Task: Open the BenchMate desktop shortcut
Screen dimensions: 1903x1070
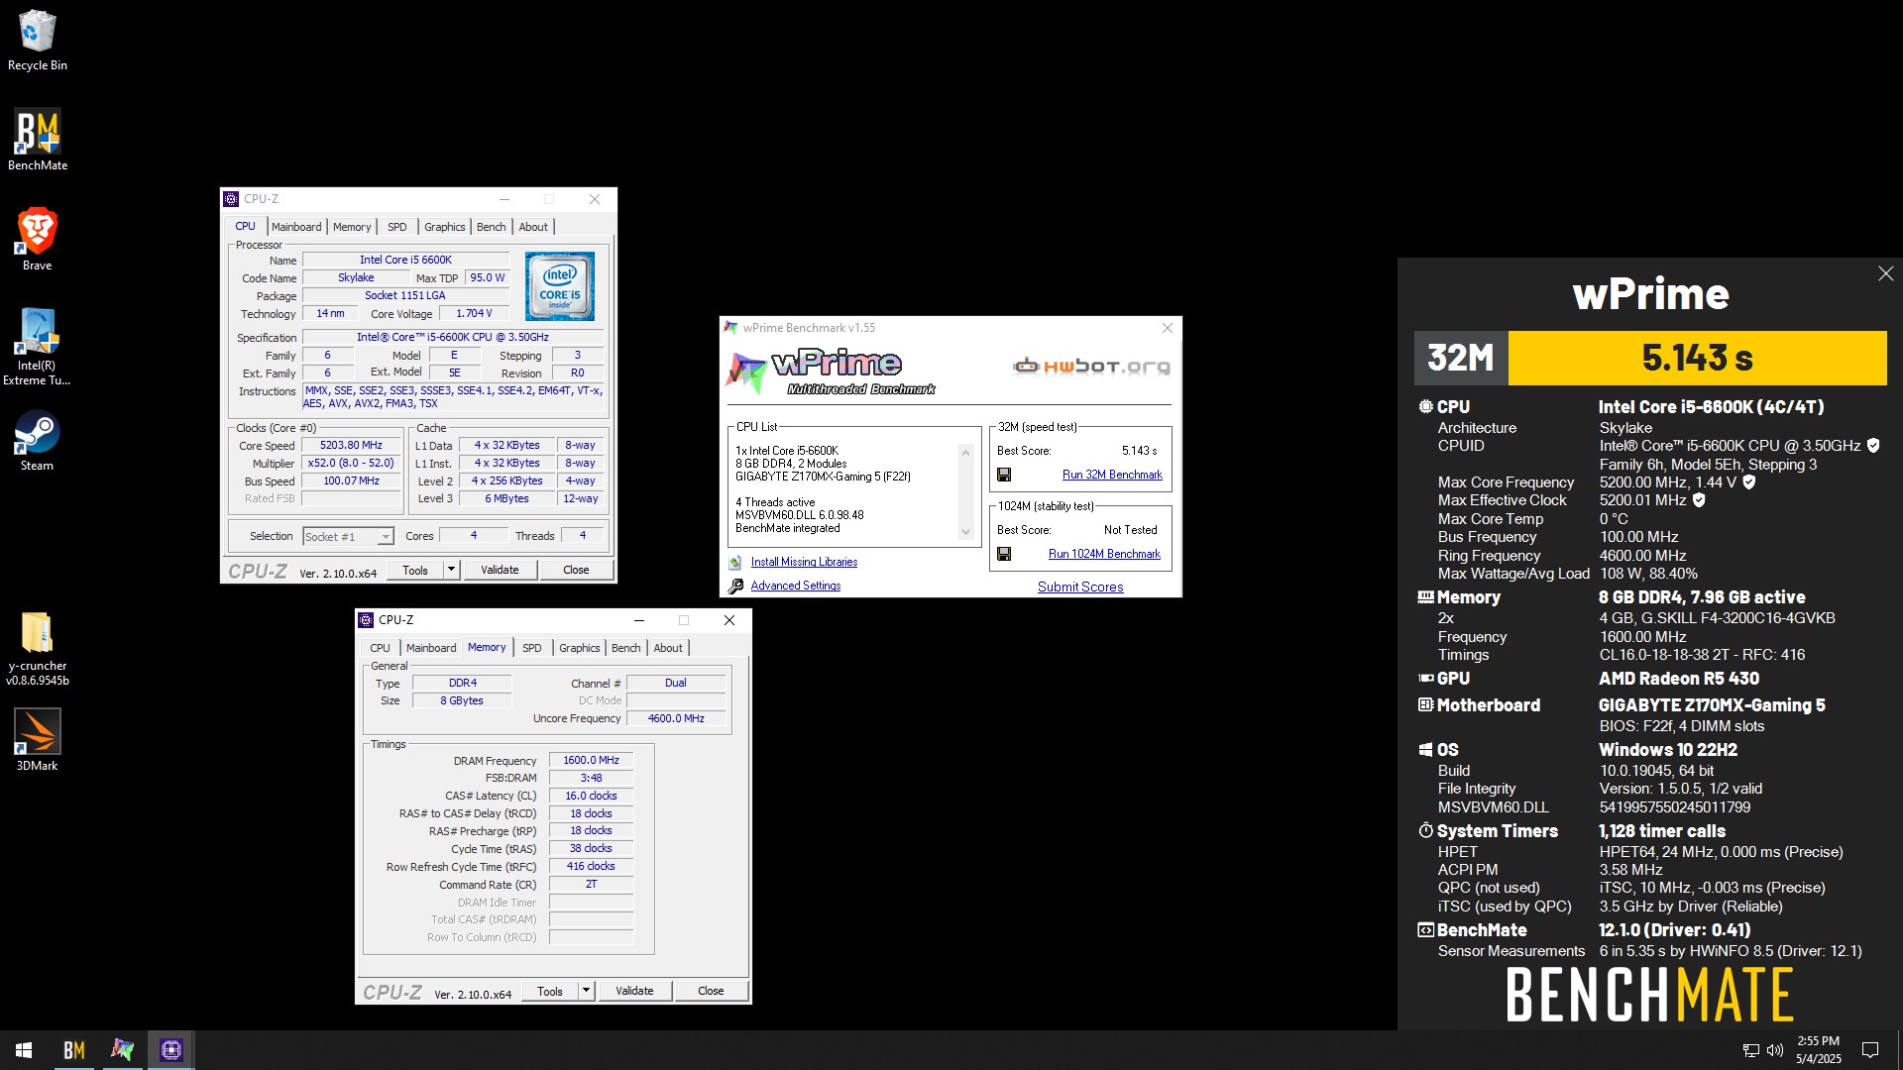Action: click(x=37, y=140)
